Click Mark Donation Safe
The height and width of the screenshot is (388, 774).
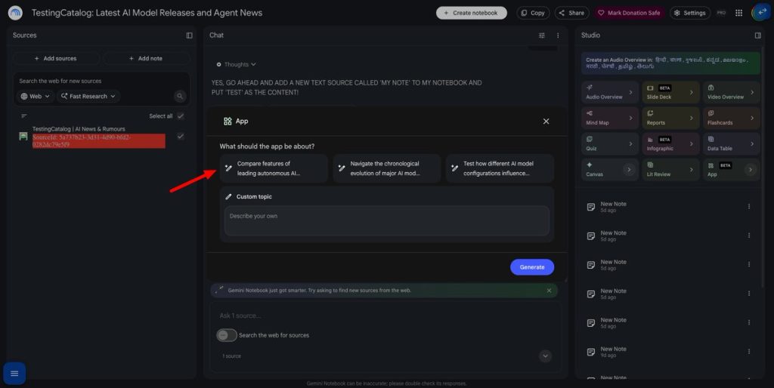click(x=630, y=13)
